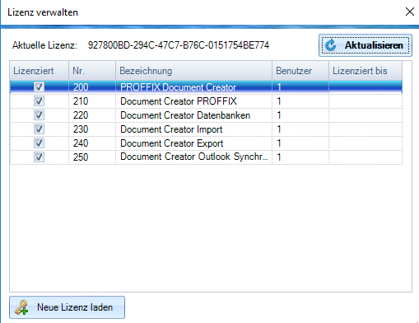Select the Document Creator Export row
The width and height of the screenshot is (419, 323).
[206, 143]
